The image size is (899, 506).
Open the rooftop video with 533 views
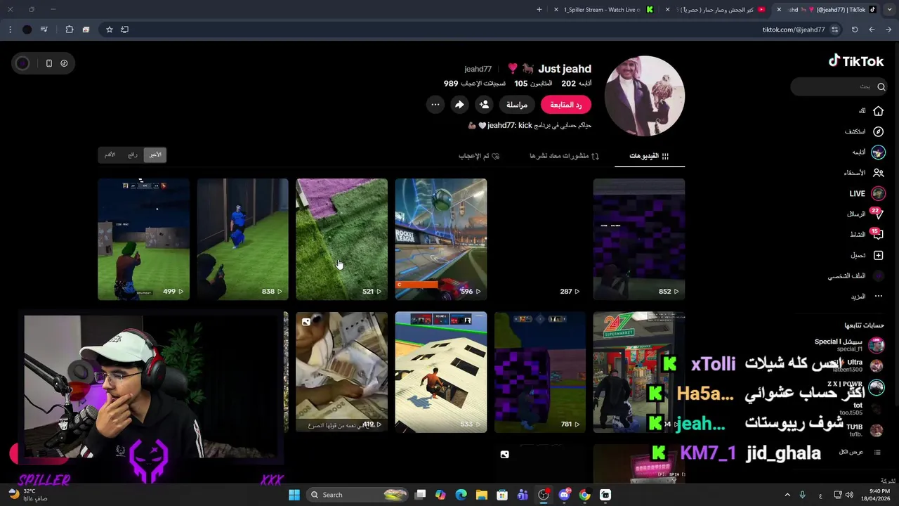(x=441, y=372)
